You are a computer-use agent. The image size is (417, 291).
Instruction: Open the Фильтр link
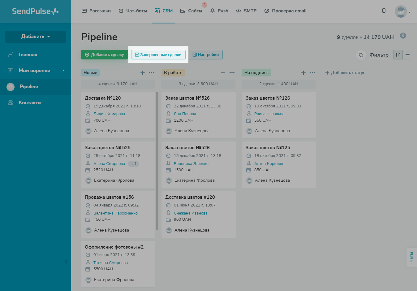tap(379, 55)
